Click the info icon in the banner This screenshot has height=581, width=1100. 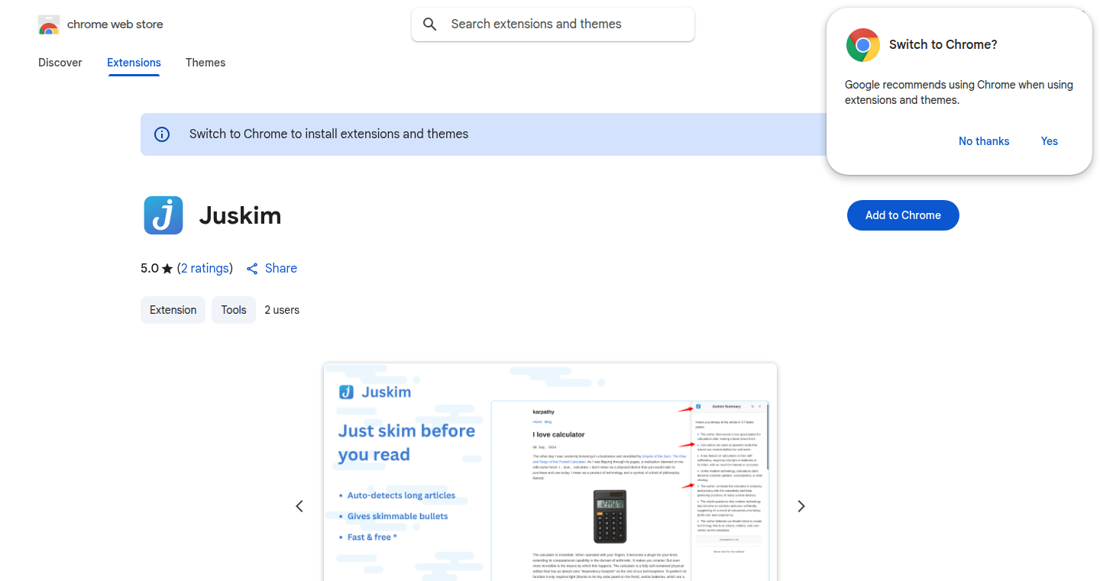pos(162,134)
